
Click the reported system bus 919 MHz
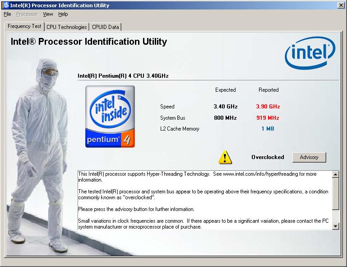point(268,118)
